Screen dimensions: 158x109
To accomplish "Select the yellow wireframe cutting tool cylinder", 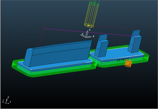I will click(91, 15).
